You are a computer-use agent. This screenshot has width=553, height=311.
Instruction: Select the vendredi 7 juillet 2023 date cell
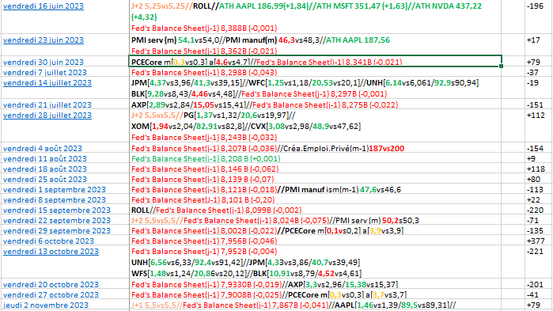coord(65,72)
